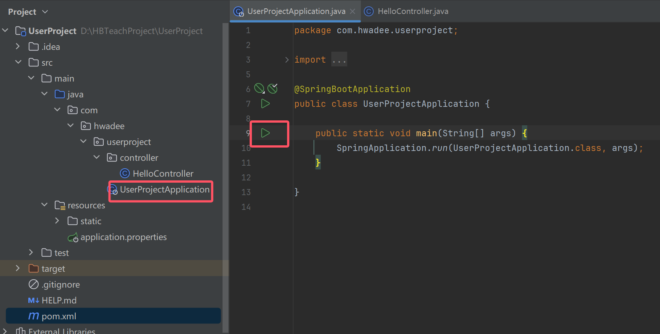Collapse the src folder
The width and height of the screenshot is (660, 334).
coord(18,62)
